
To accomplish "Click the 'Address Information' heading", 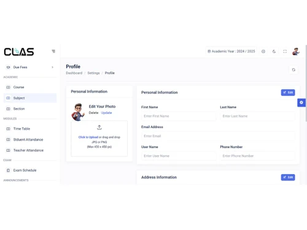I will 159,177.
